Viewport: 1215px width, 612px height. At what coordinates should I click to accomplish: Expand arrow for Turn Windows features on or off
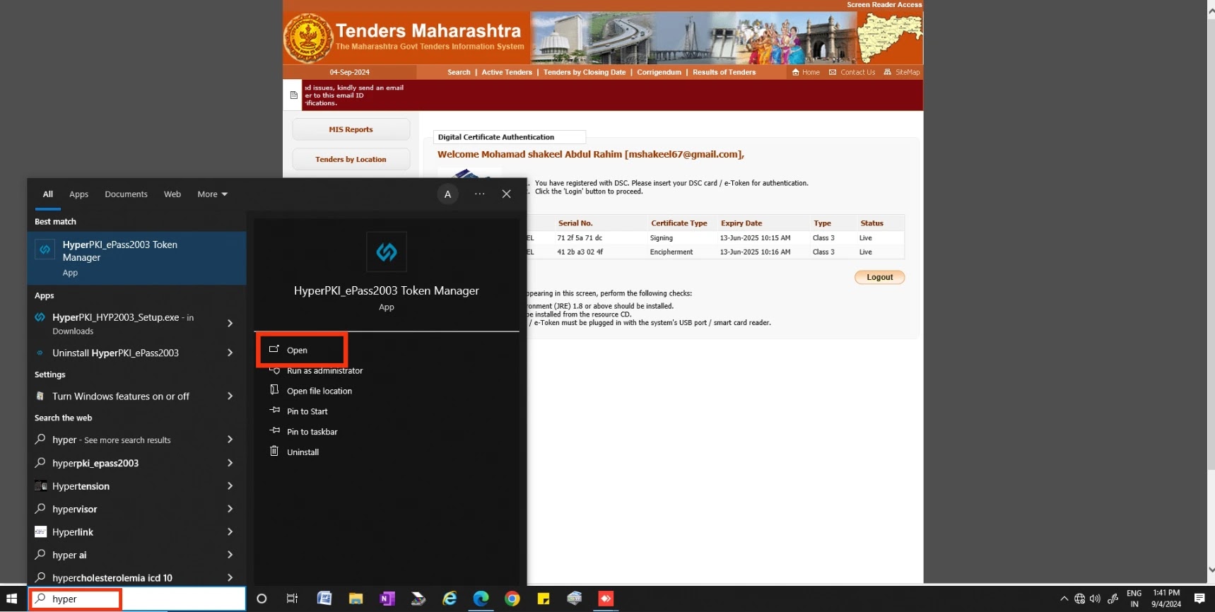click(230, 396)
